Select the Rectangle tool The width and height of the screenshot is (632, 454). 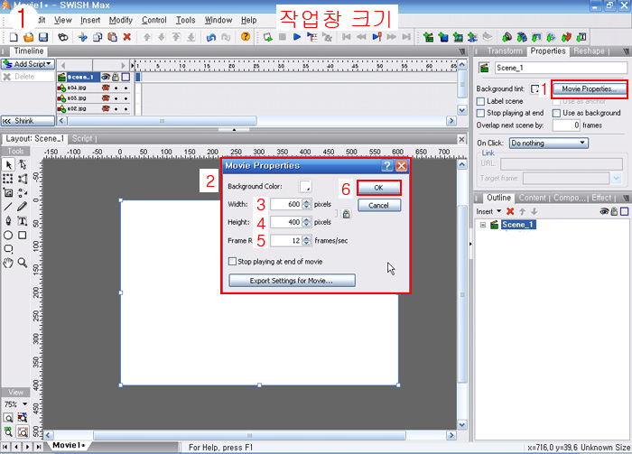pos(23,236)
